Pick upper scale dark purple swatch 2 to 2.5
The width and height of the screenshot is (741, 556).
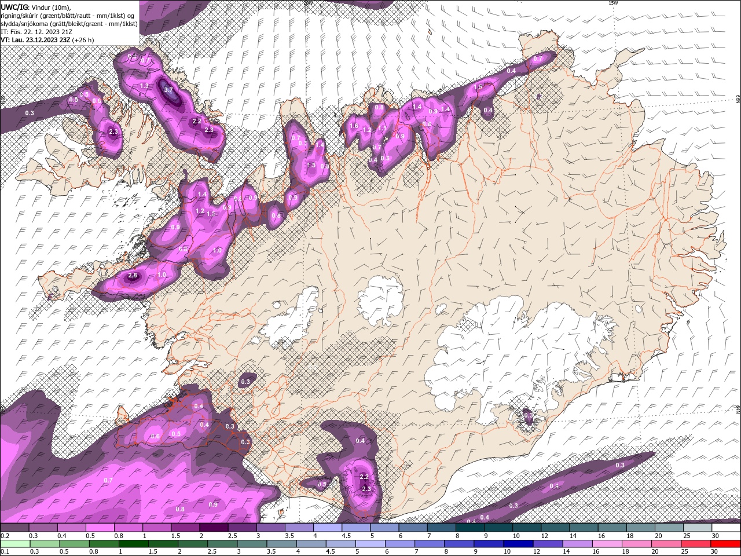[x=214, y=528]
